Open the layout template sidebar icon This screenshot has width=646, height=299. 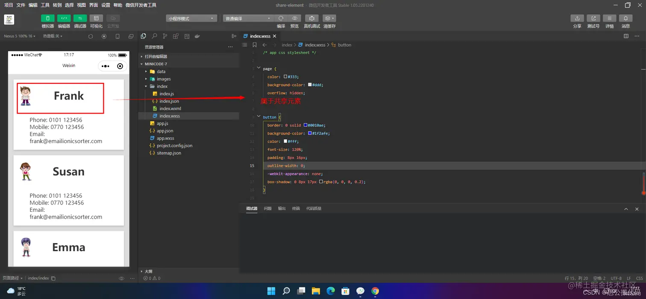[187, 36]
